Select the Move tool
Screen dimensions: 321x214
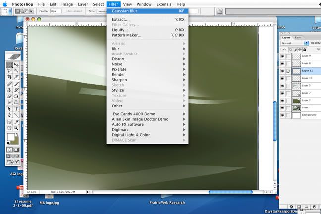pos(16,65)
